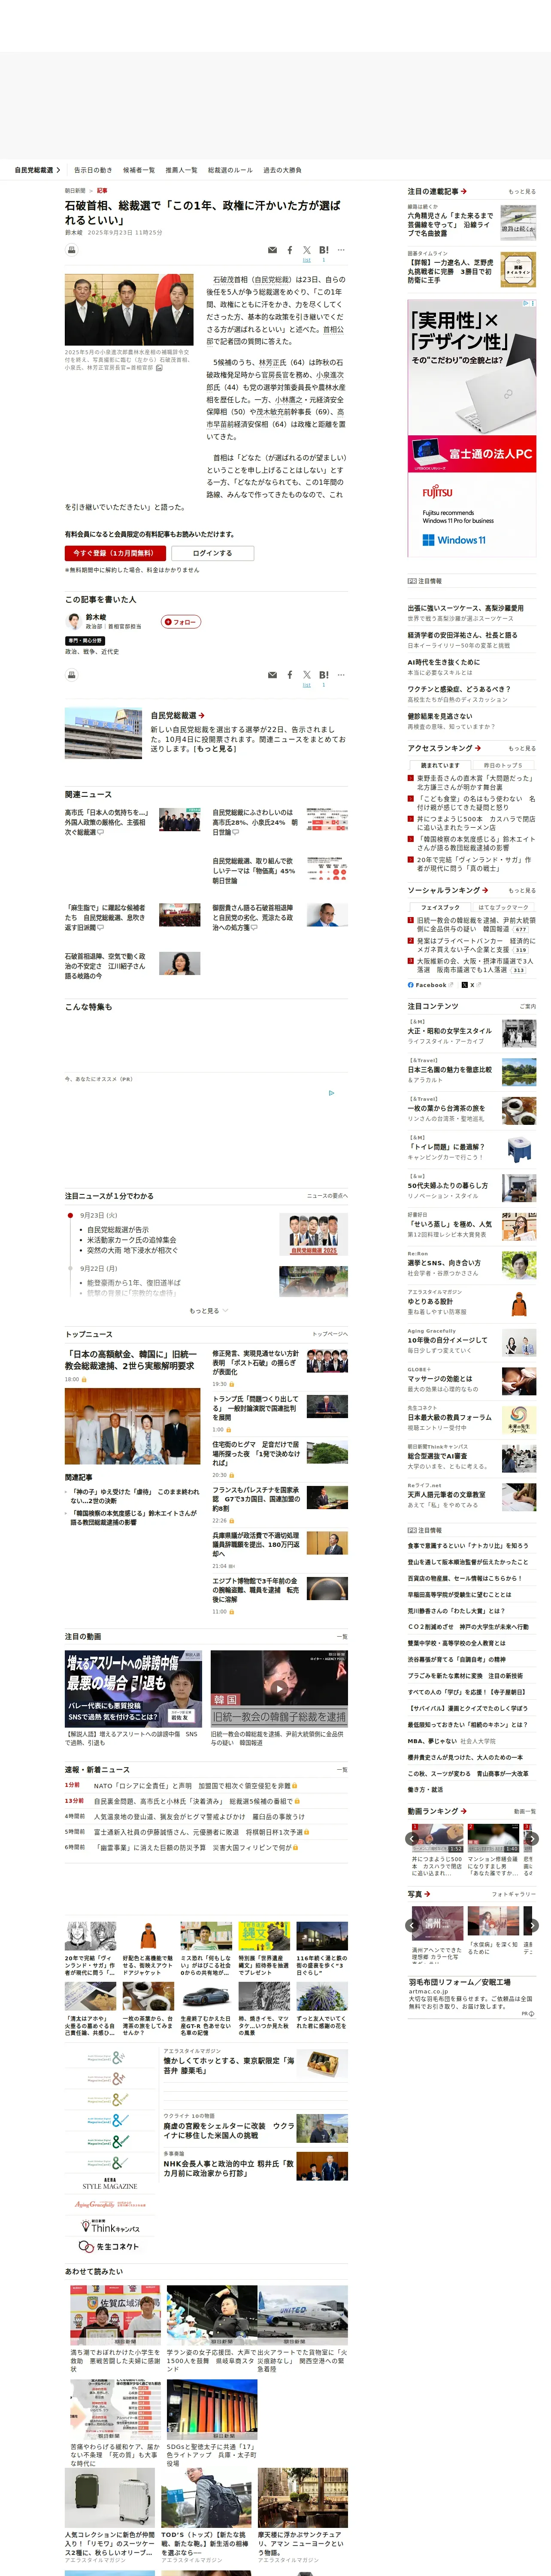Screen dimensions: 551x2576
Task: Open the 推薦人一覧 nav item
Action: (x=181, y=170)
